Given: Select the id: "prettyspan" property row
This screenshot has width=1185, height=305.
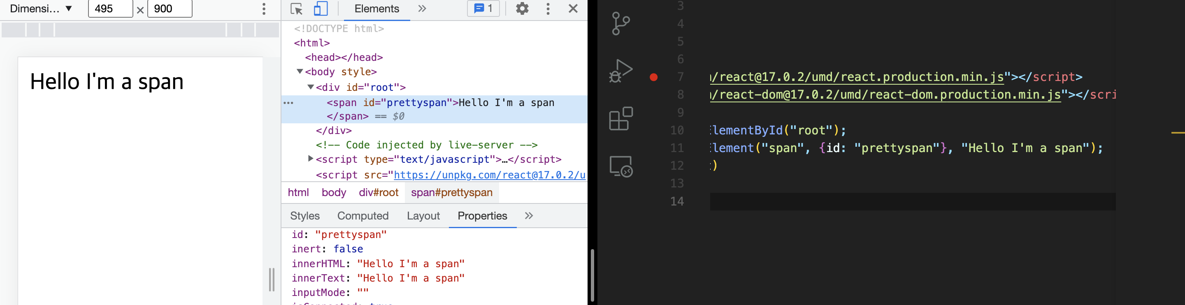Looking at the screenshot, I should pyautogui.click(x=339, y=235).
